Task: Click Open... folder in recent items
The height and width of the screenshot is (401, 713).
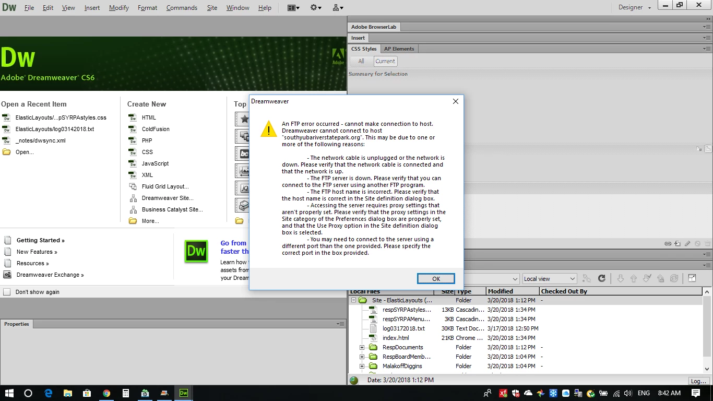Action: point(25,152)
